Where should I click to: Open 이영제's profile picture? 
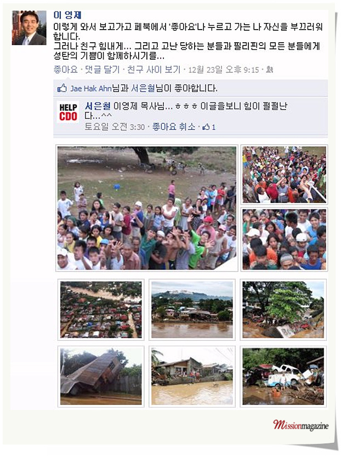[x=29, y=27]
